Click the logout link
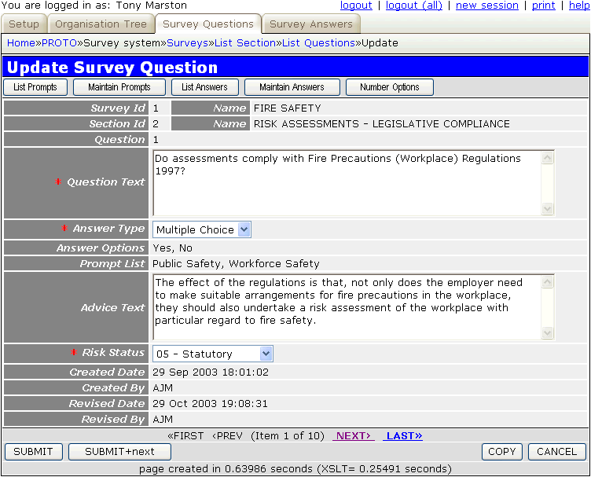This screenshot has width=591, height=477. coord(356,6)
